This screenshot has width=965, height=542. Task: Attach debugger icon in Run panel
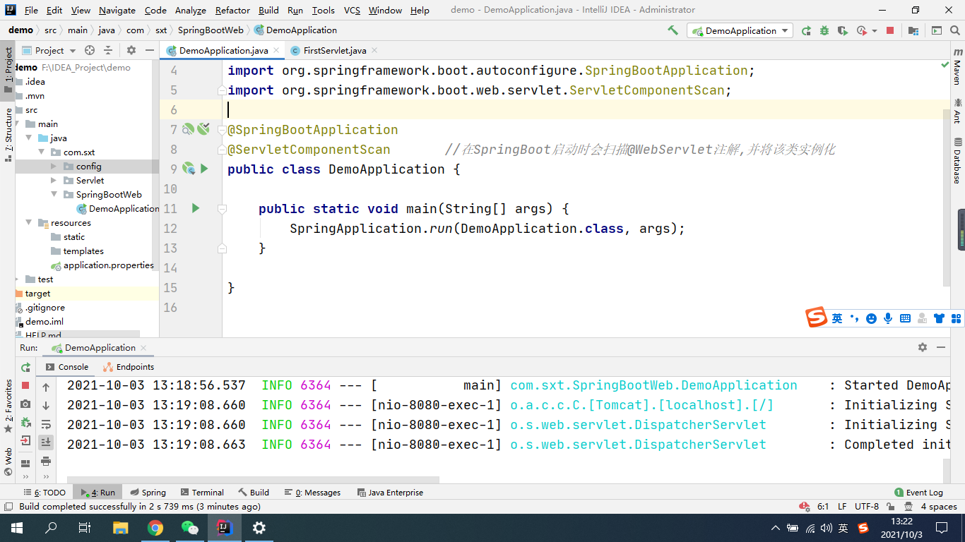tap(25, 422)
